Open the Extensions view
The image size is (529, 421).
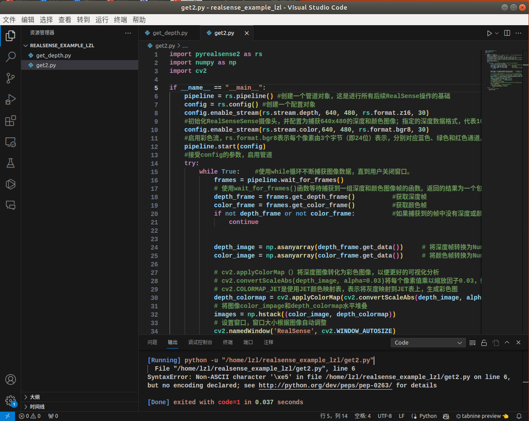(x=11, y=121)
